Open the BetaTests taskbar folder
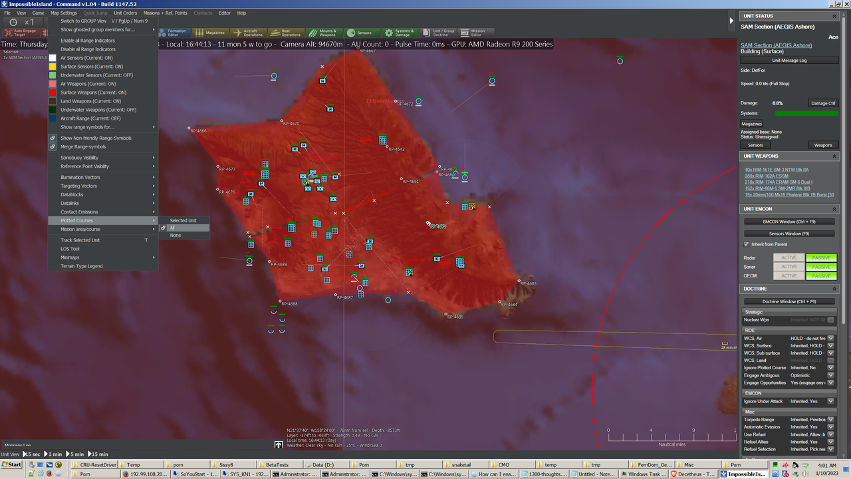The height and width of the screenshot is (479, 851). pos(279,465)
